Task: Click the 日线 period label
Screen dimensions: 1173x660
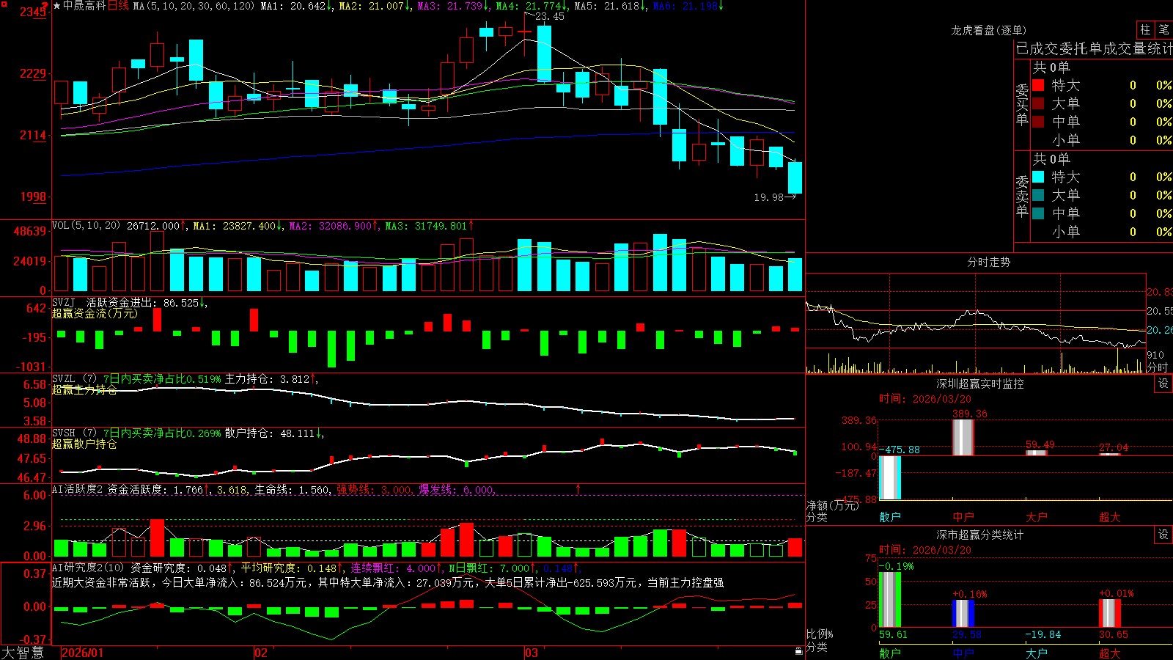Action: [x=118, y=6]
